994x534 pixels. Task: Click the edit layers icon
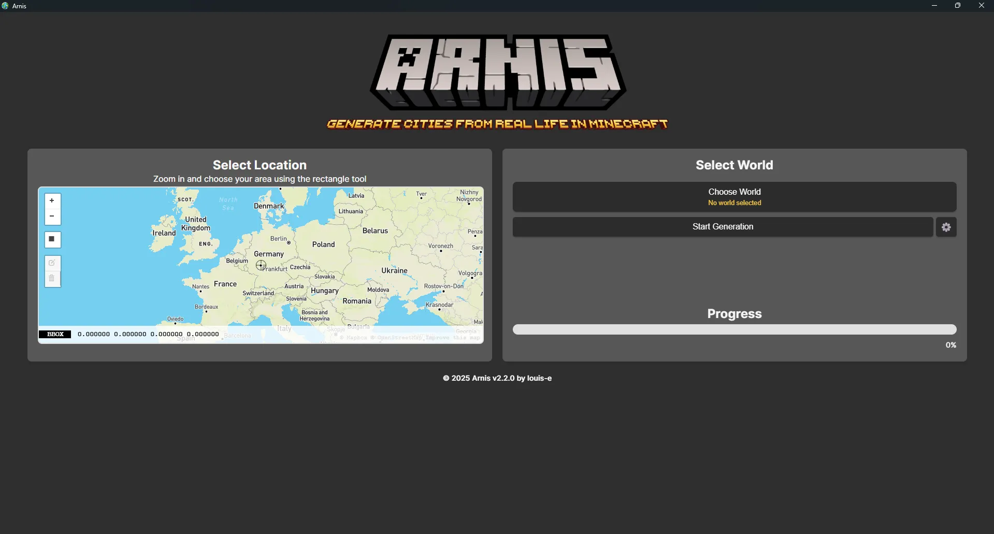[52, 263]
